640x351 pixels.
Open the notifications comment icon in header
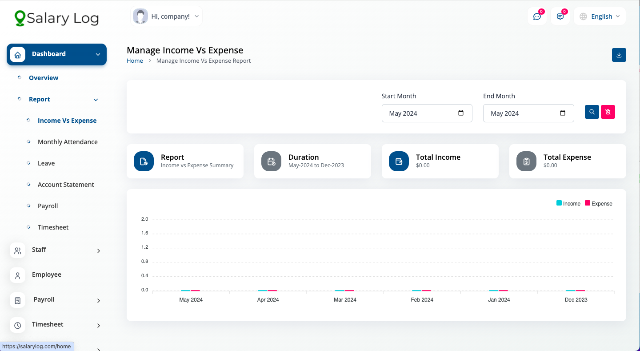560,16
